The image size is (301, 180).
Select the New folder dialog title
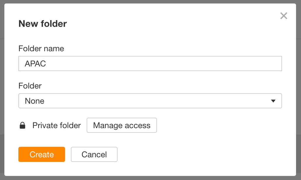[x=43, y=24]
